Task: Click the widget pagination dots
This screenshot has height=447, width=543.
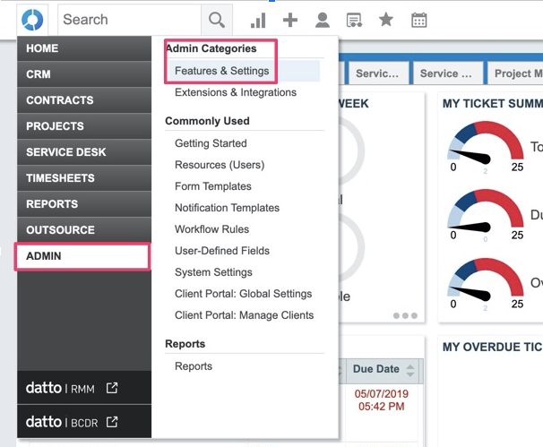Action: click(x=404, y=315)
